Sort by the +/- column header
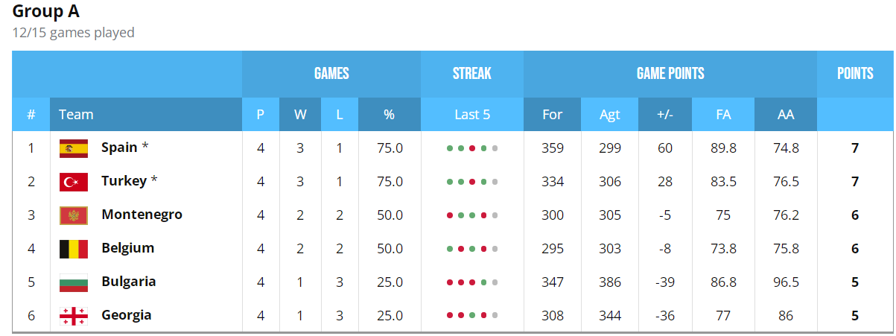896x336 pixels. coord(665,115)
